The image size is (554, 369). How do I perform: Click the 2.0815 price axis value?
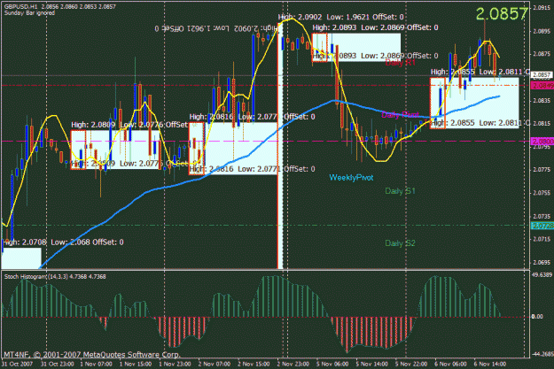[542, 124]
